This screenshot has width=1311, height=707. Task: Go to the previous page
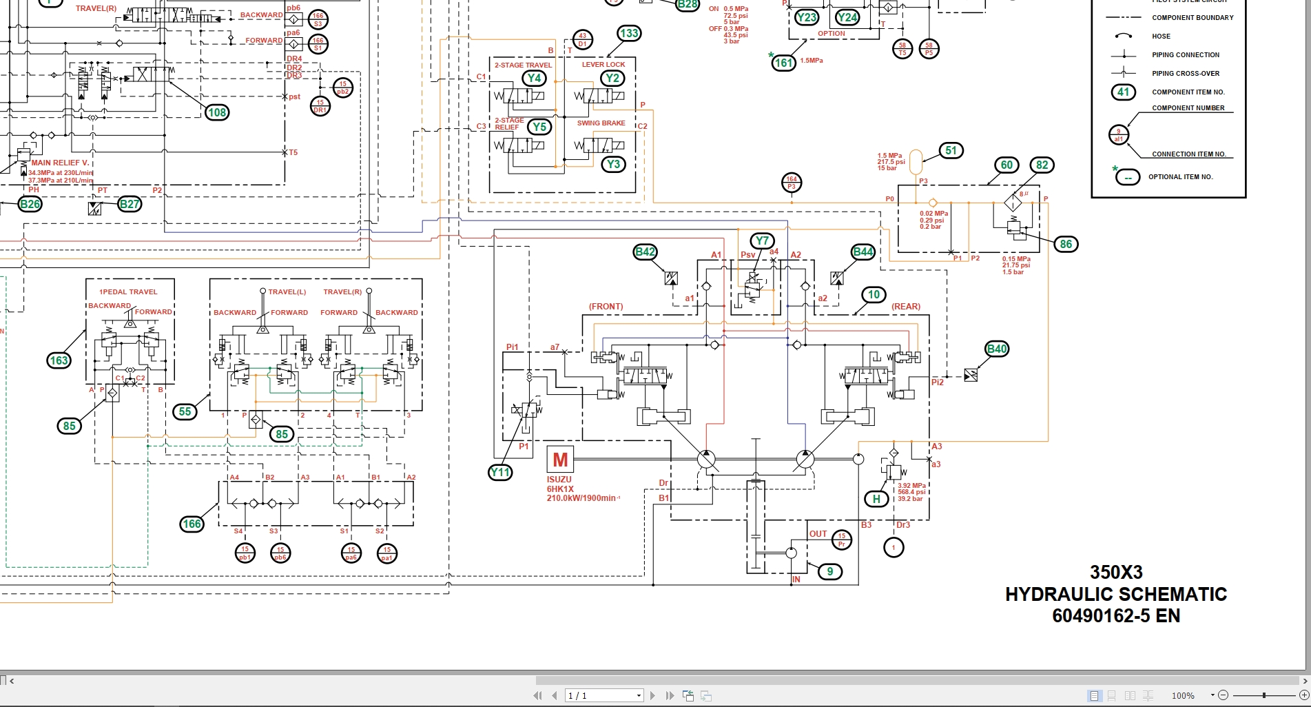tap(555, 695)
